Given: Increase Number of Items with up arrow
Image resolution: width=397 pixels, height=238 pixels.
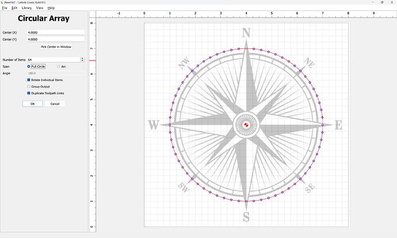Looking at the screenshot, I should (x=82, y=59).
